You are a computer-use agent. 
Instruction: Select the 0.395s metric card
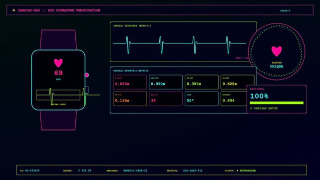tap(201, 82)
